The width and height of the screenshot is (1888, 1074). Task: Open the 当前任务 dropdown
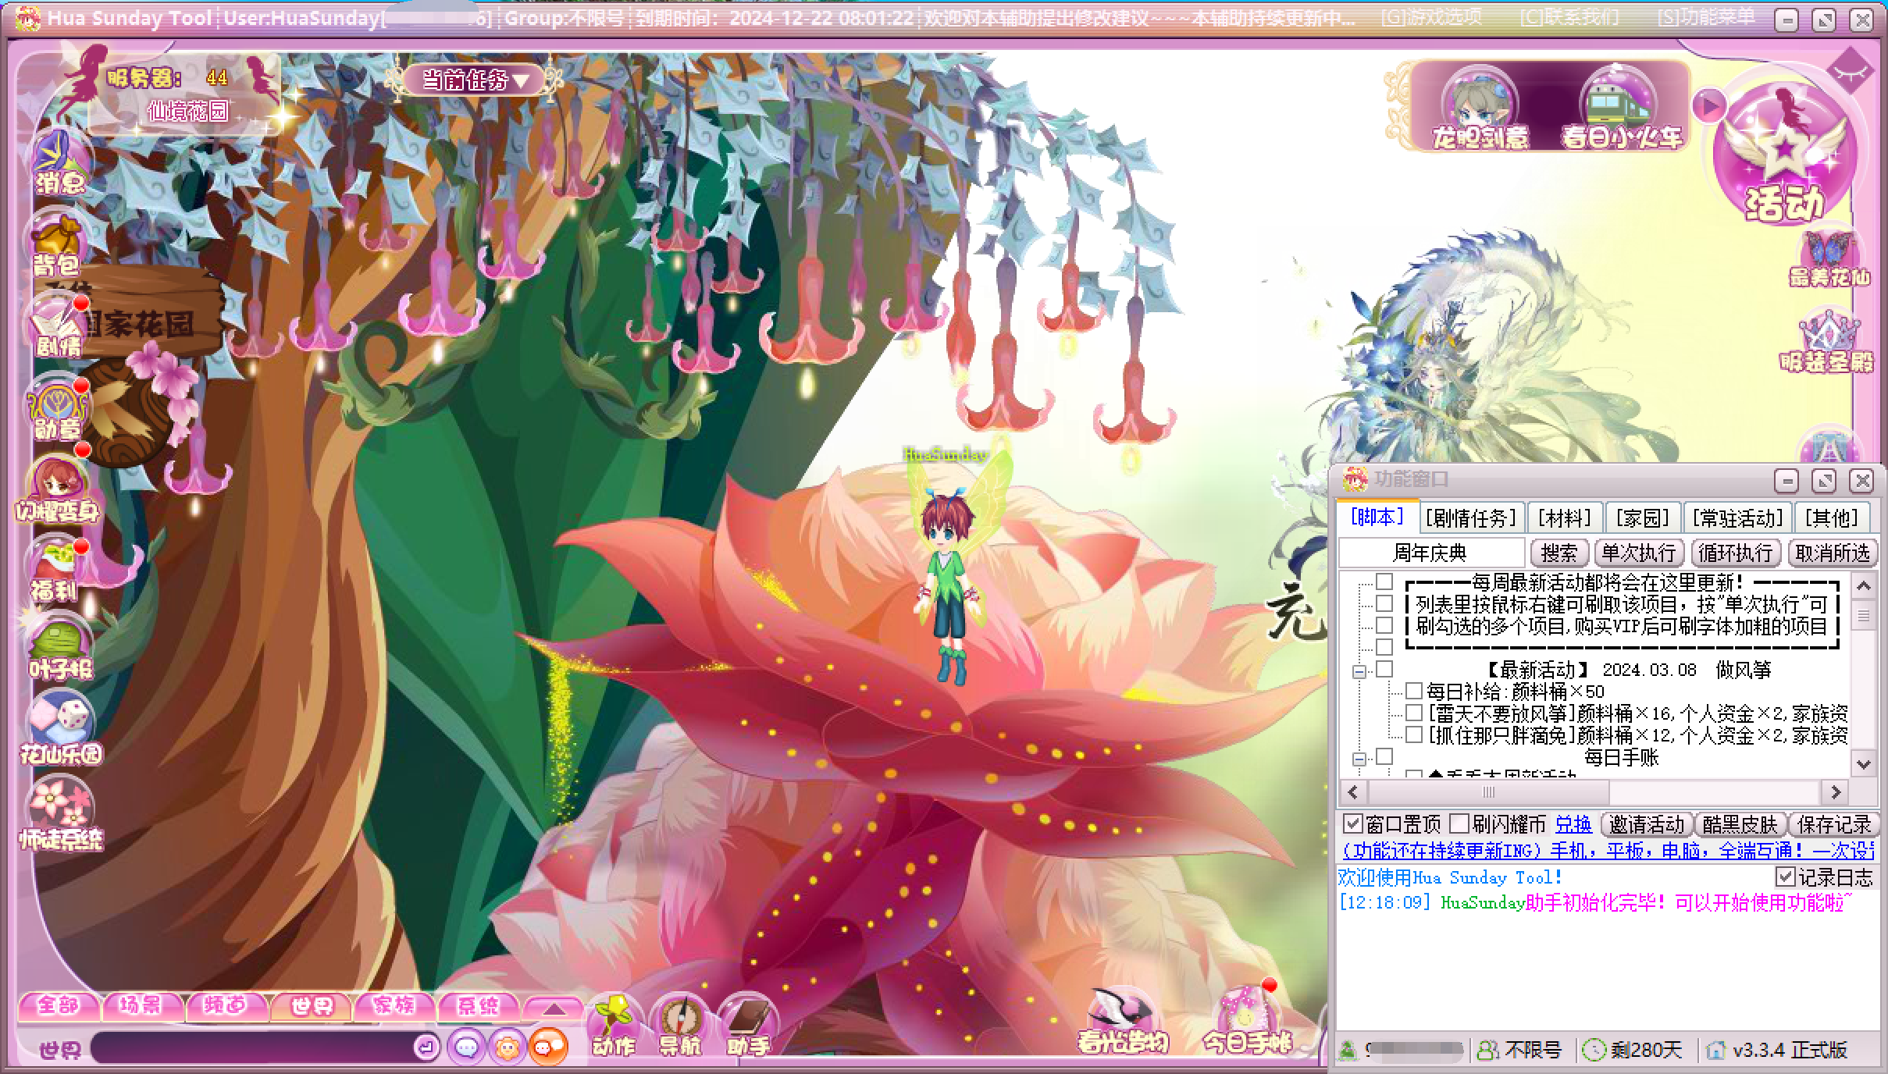coord(475,80)
